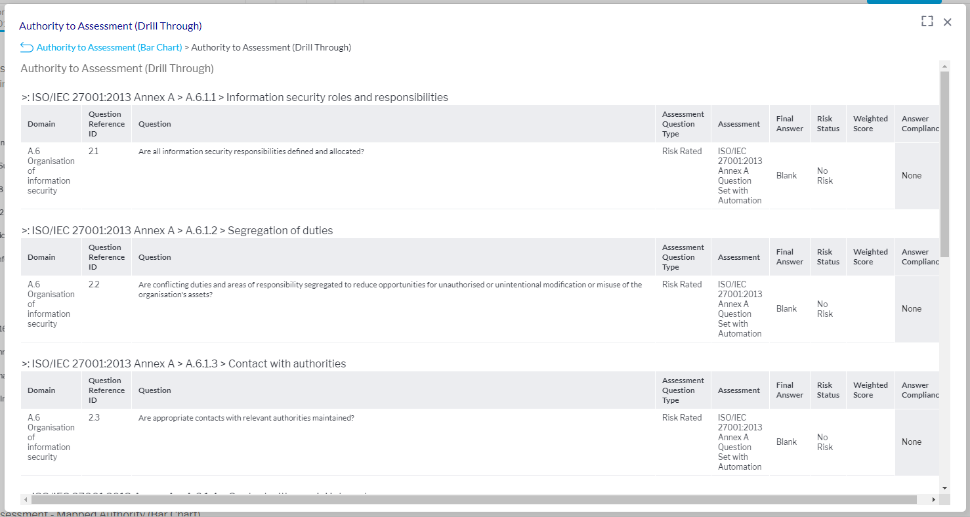Open the "Authority to Assessment (Bar Chart)" breadcrumb link
The height and width of the screenshot is (517, 970).
coord(109,47)
